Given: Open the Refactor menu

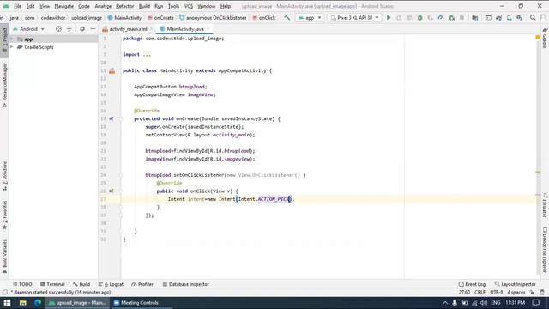Looking at the screenshot, I should pos(125,6).
